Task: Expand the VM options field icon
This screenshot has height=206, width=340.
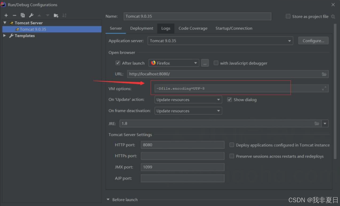Action: coord(324,89)
